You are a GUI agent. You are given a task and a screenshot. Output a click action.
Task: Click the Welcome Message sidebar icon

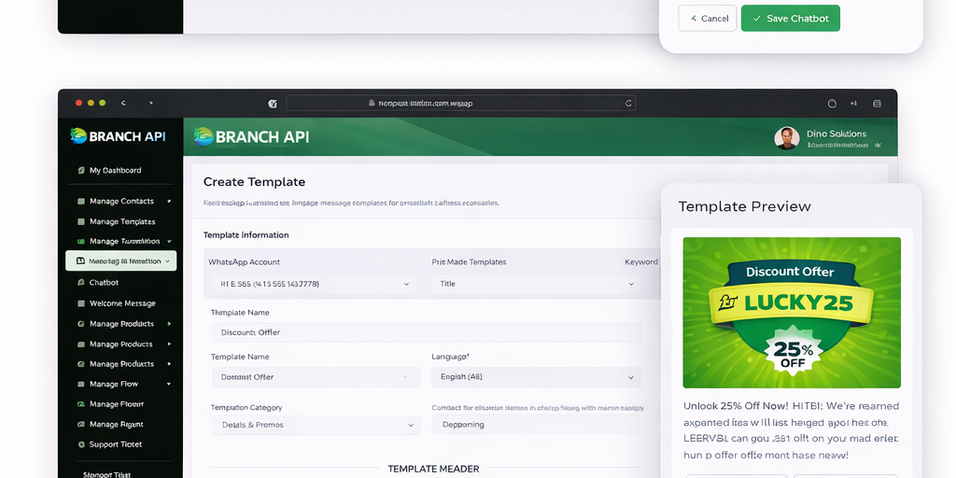tap(80, 303)
